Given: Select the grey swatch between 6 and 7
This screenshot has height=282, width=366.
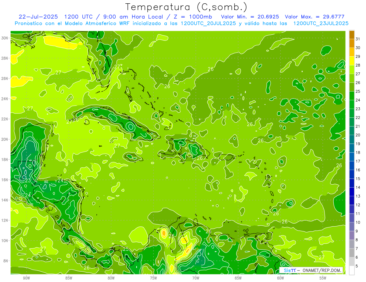Looking at the screenshot, I should [352, 253].
